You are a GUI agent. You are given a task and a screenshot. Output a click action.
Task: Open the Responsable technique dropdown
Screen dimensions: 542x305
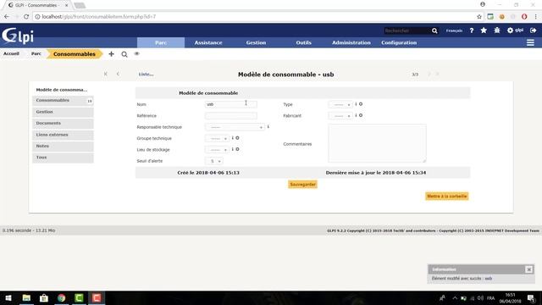click(x=235, y=127)
